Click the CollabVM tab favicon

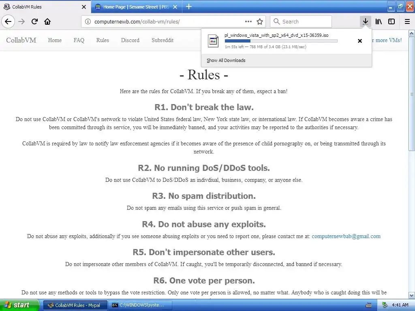click(x=7, y=6)
